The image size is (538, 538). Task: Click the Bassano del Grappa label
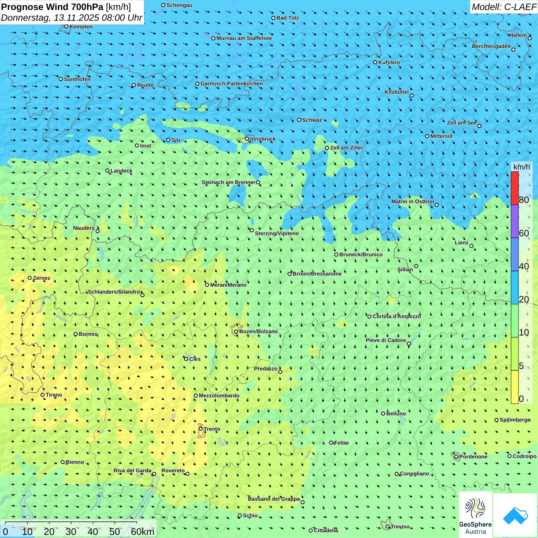274,499
